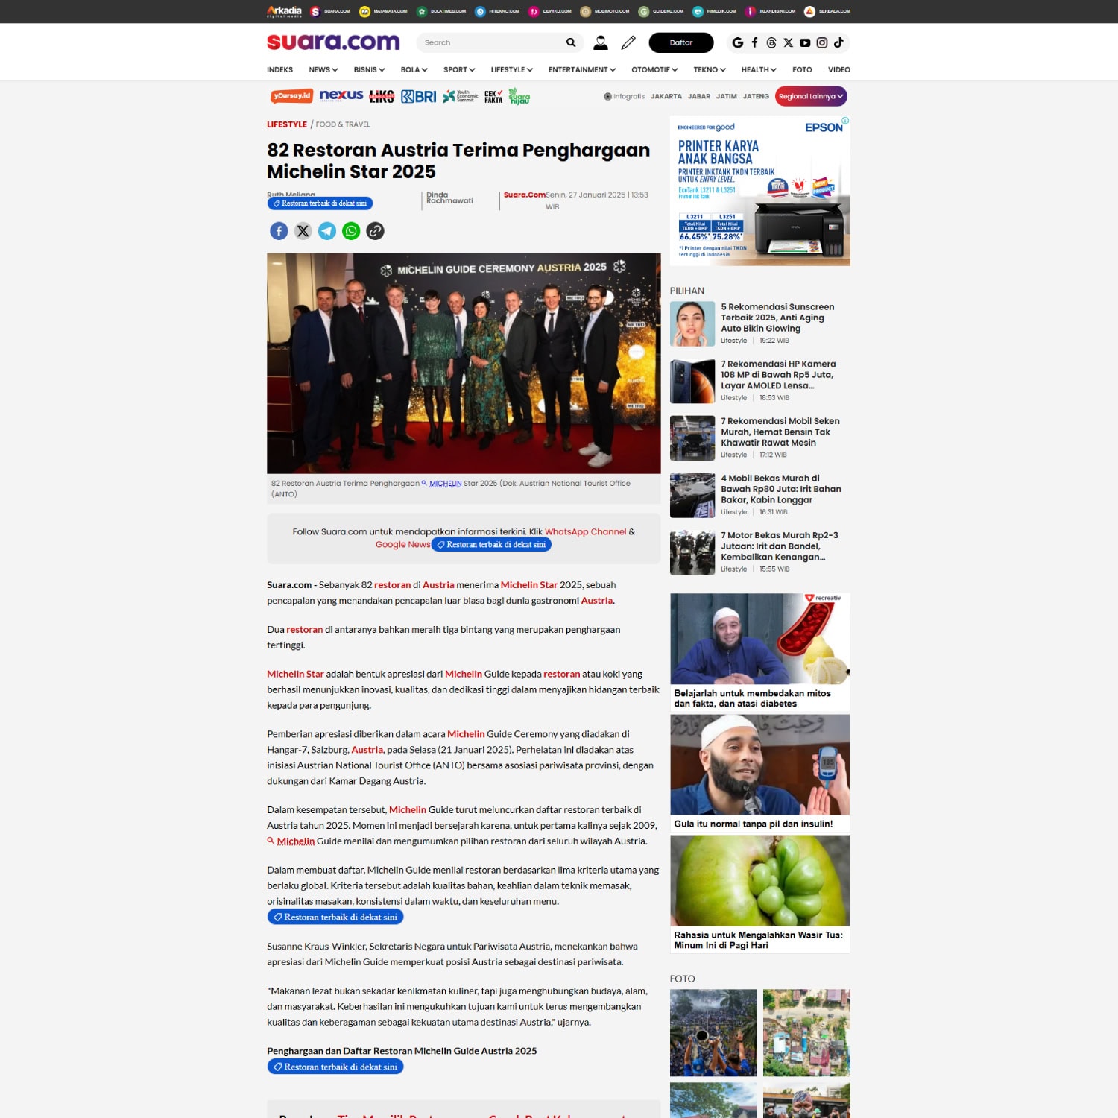Image resolution: width=1118 pixels, height=1118 pixels.
Task: Expand the HEALTH dropdown menu
Action: coord(759,69)
